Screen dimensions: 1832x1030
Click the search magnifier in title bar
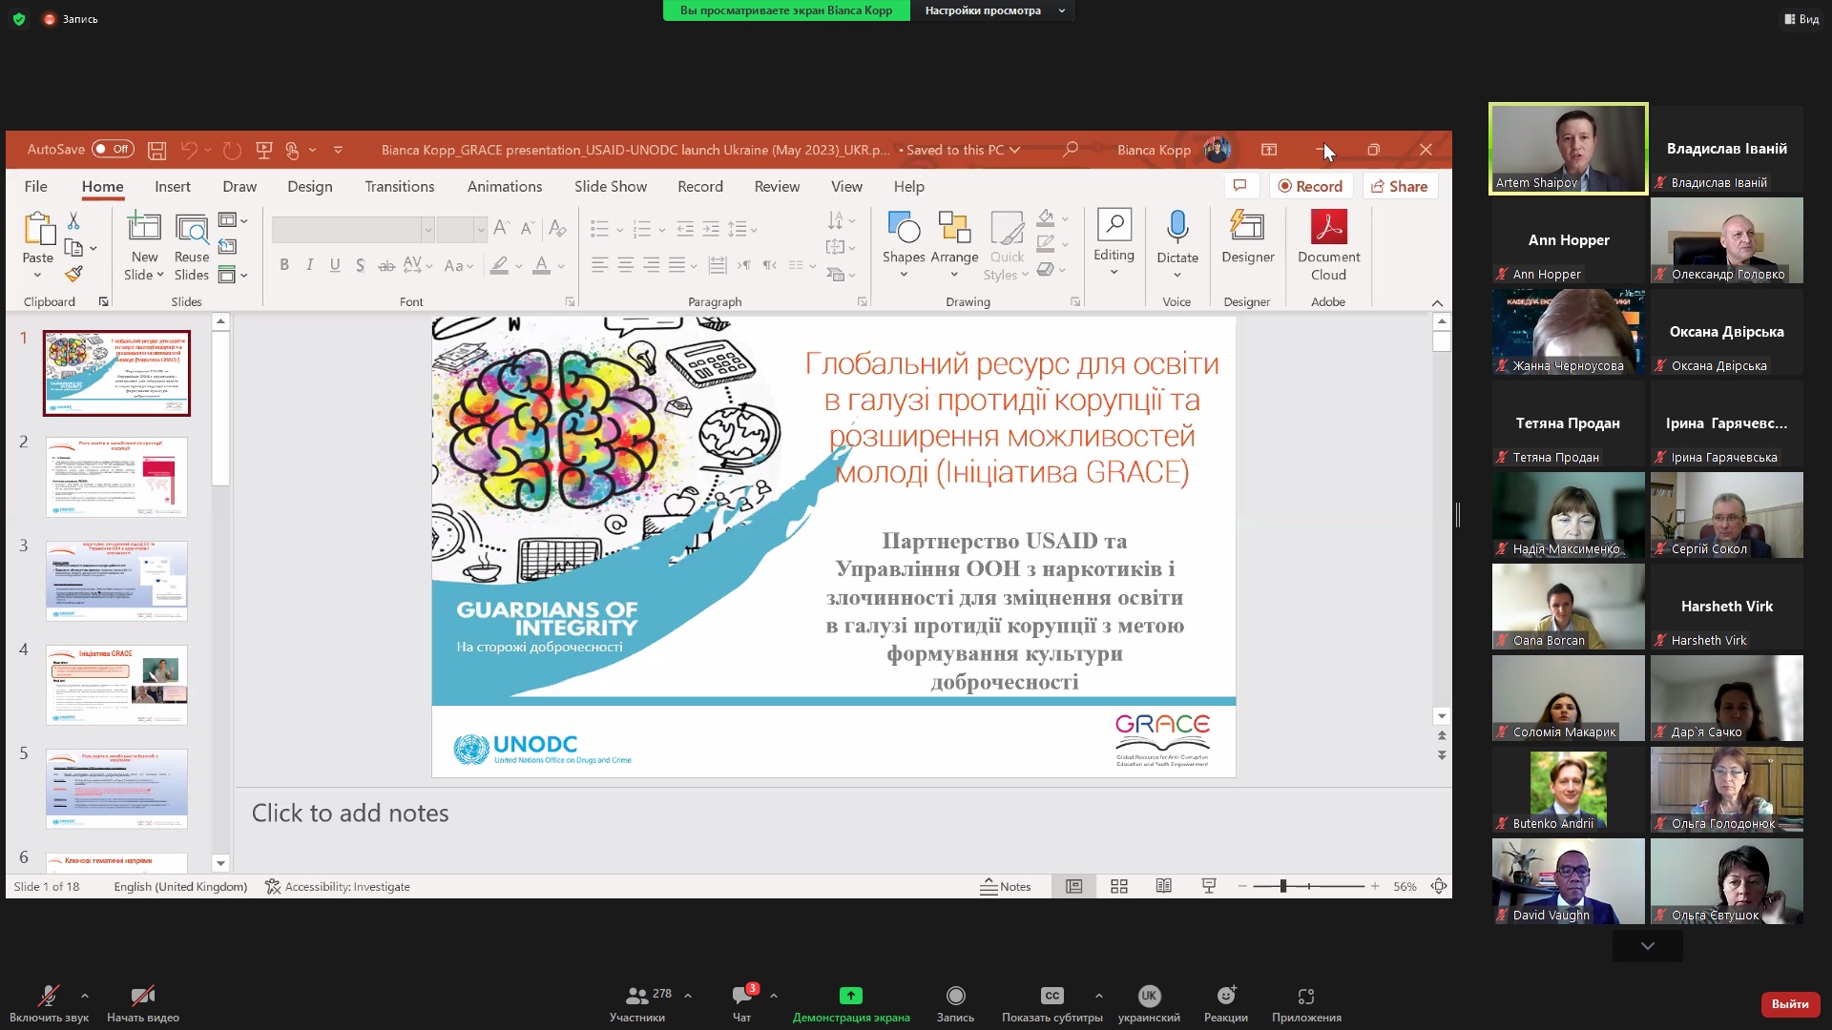click(x=1071, y=150)
